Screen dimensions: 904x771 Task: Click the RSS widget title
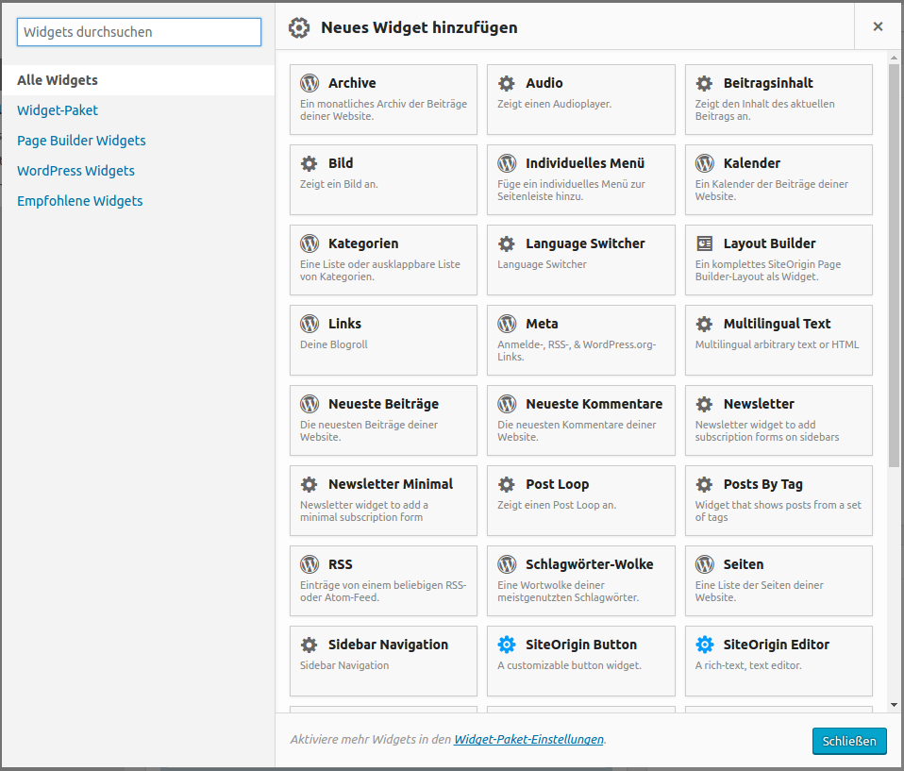coord(340,564)
